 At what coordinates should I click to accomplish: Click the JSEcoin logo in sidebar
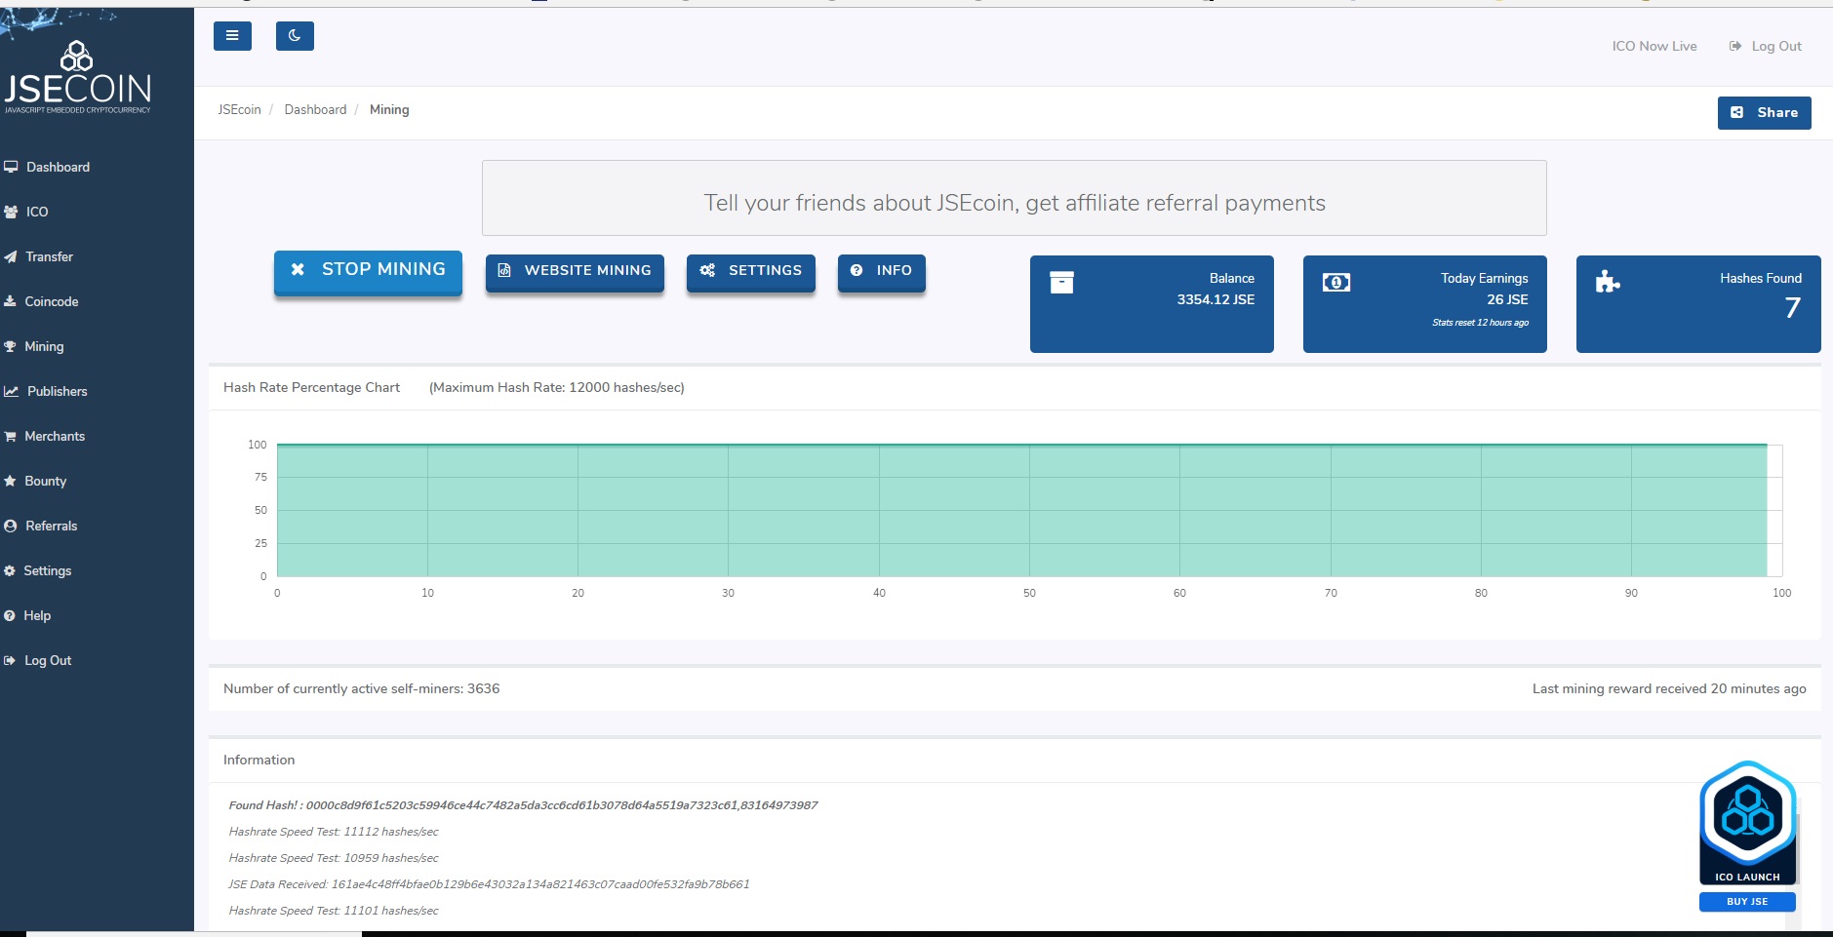(77, 76)
